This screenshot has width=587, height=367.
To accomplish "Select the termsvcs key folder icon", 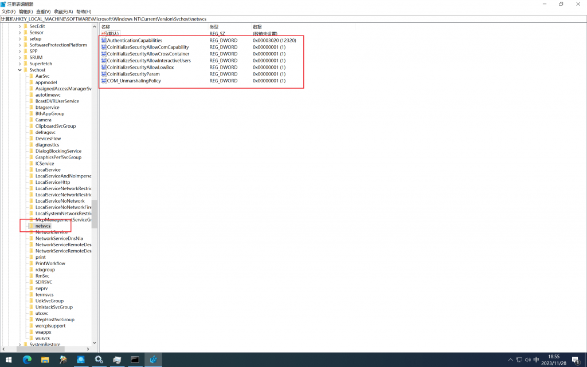I will 32,294.
